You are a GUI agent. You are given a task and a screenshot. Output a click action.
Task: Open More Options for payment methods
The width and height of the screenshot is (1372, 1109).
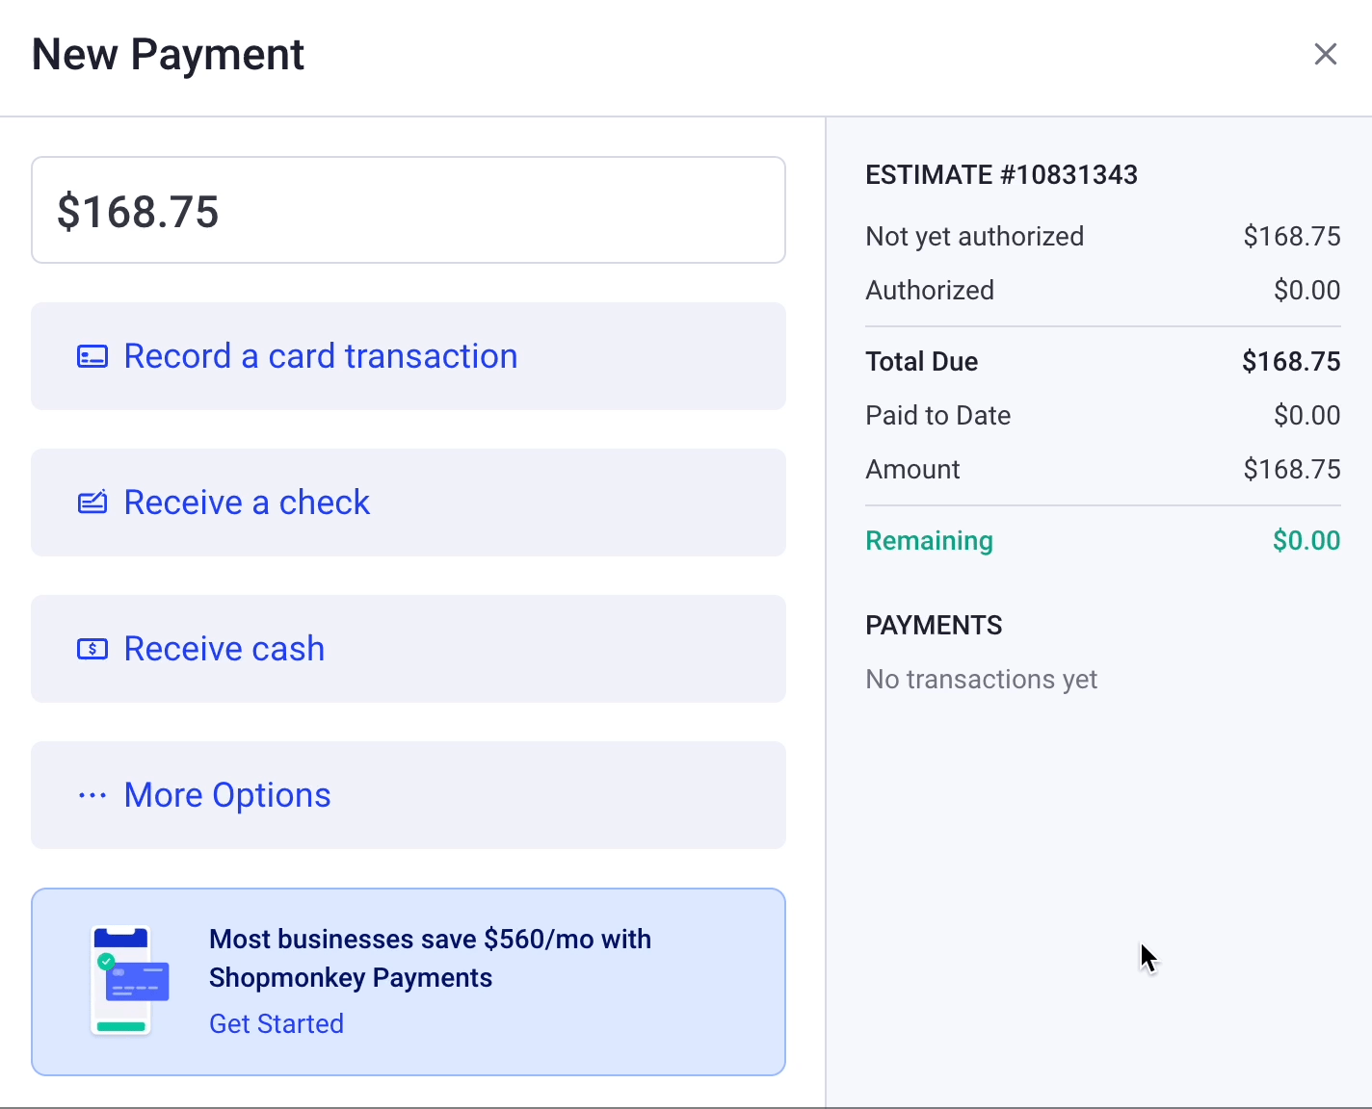pyautogui.click(x=409, y=795)
